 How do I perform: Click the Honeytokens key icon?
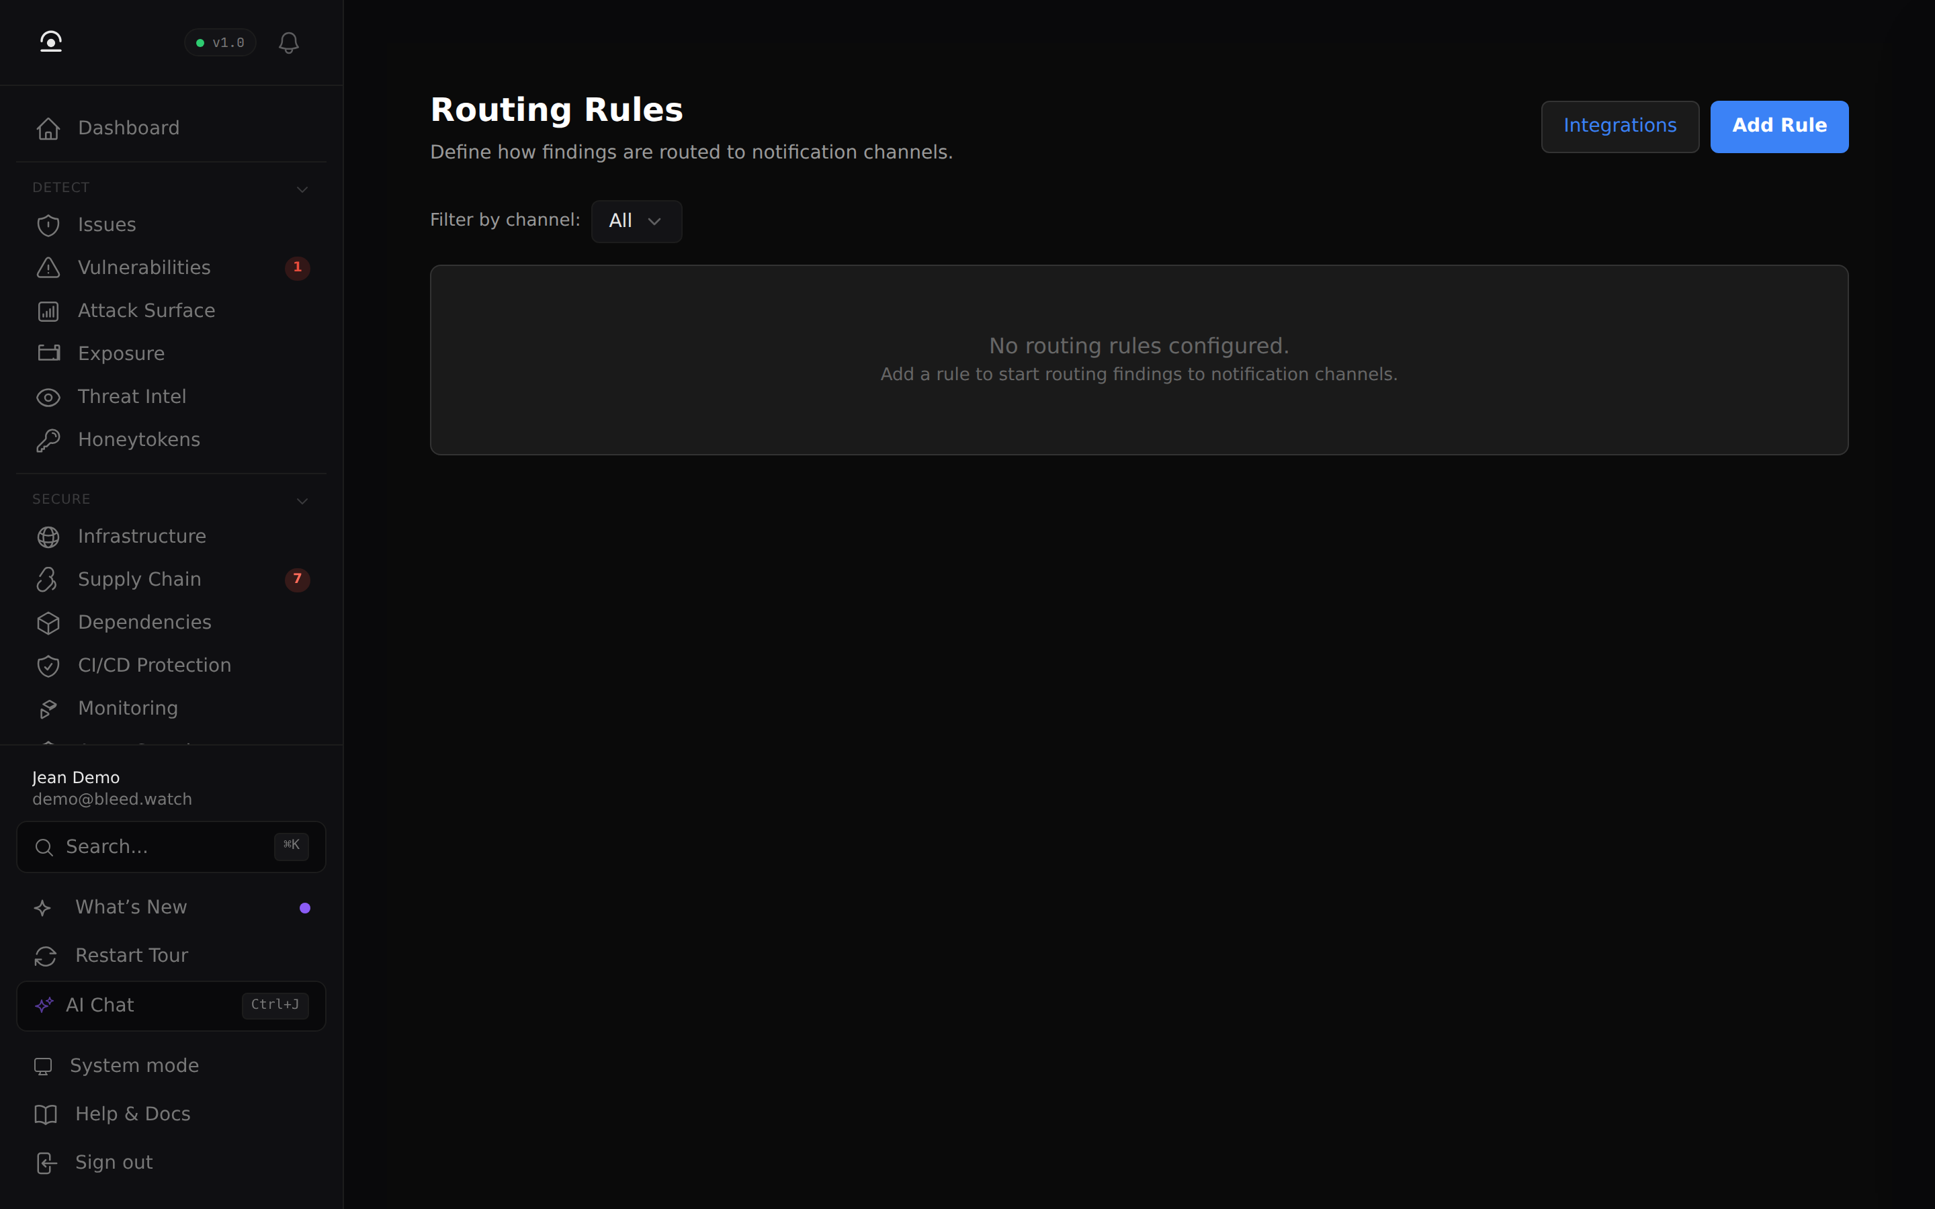click(48, 441)
